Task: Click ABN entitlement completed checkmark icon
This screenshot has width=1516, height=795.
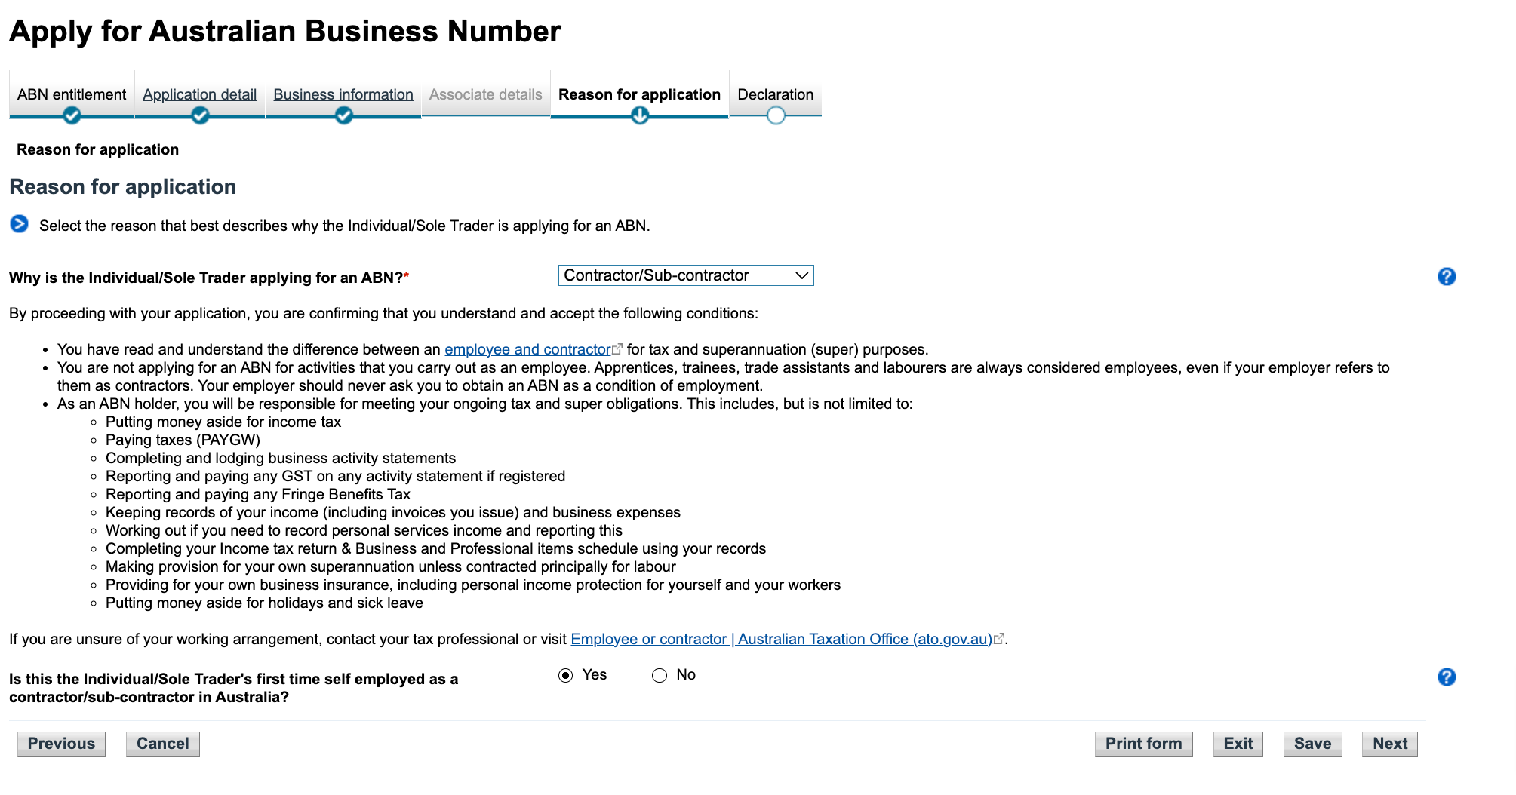Action: [72, 115]
